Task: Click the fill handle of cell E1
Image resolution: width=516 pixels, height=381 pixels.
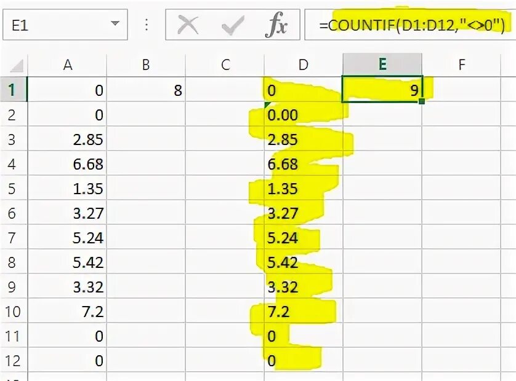Action: (x=422, y=101)
